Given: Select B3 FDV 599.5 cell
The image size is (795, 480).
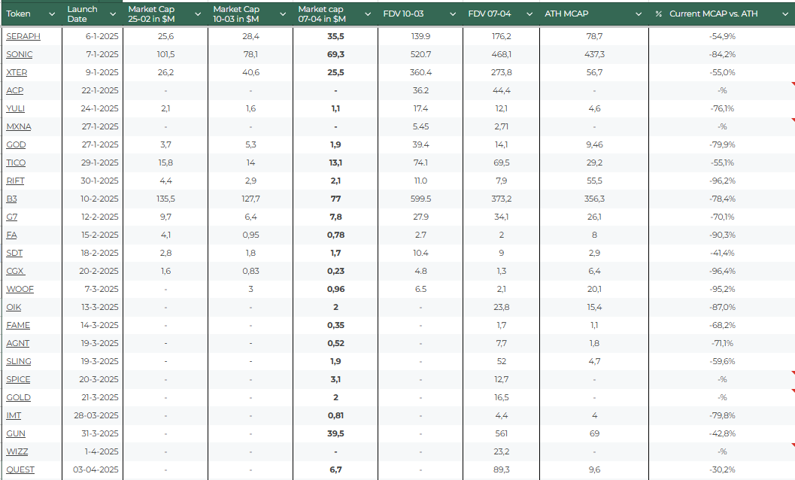Looking at the screenshot, I should pos(420,199).
